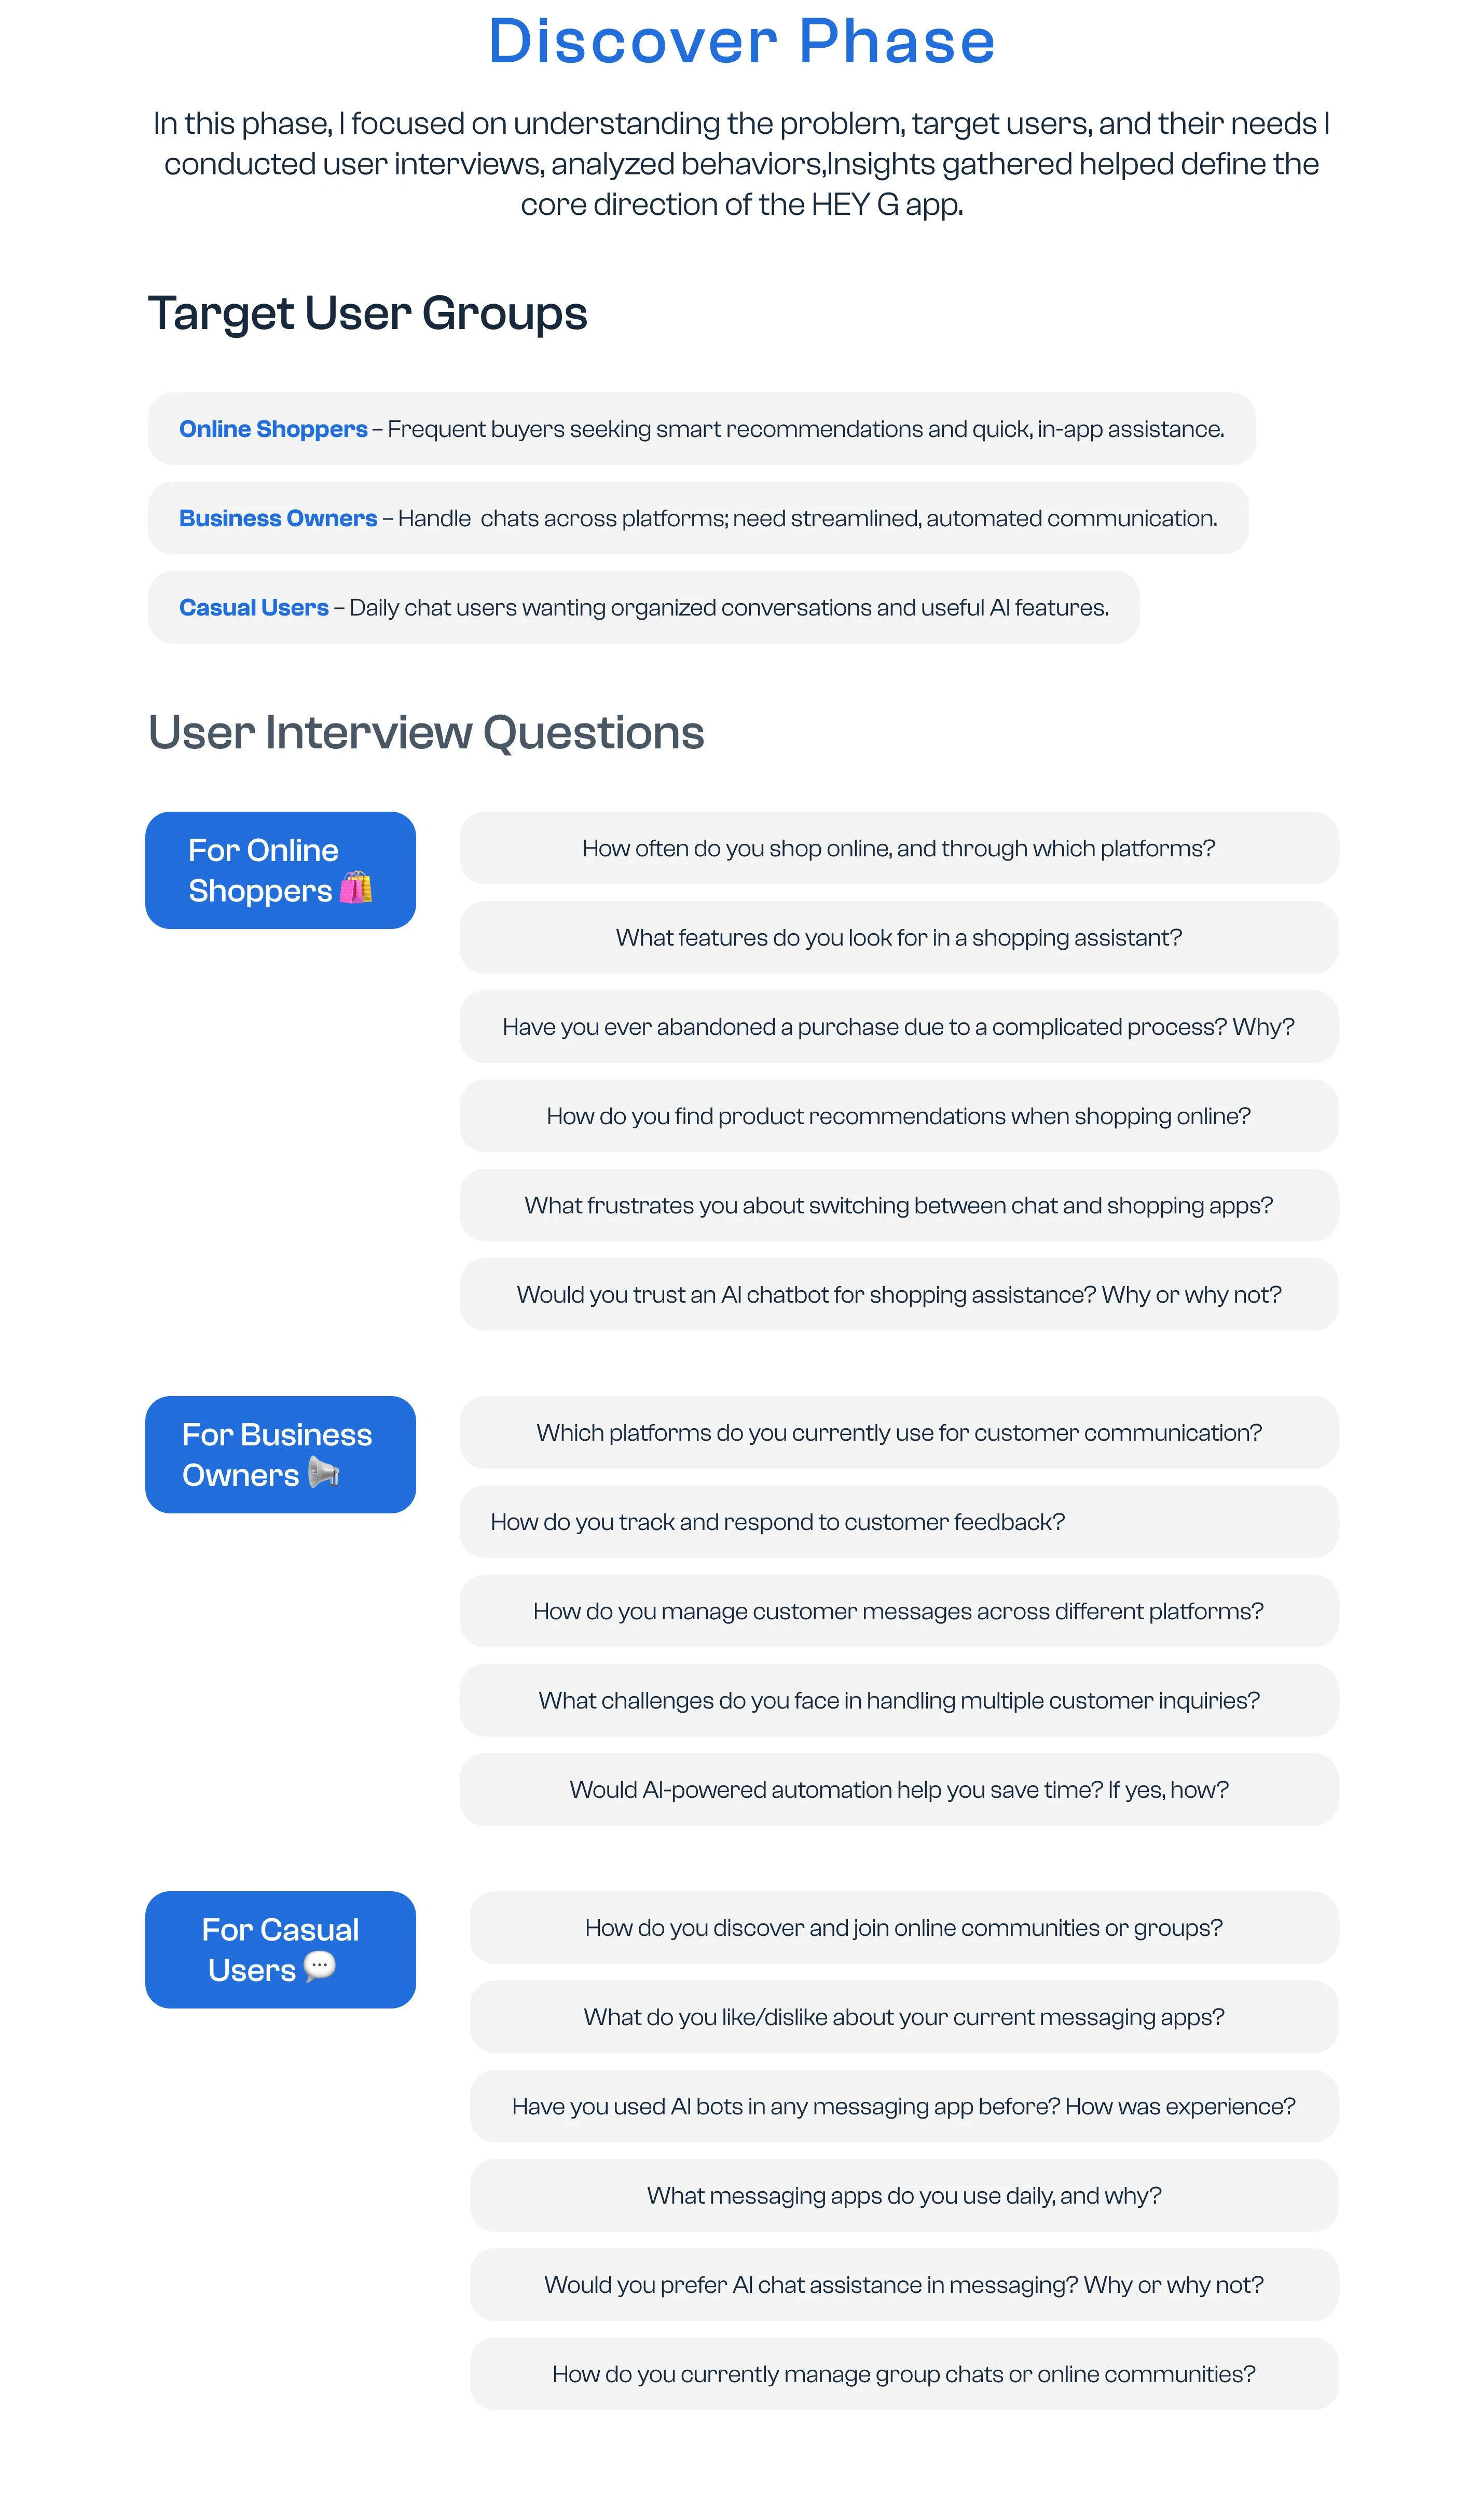Click the messaging apps used daily question
The image size is (1484, 2514).
point(903,2196)
